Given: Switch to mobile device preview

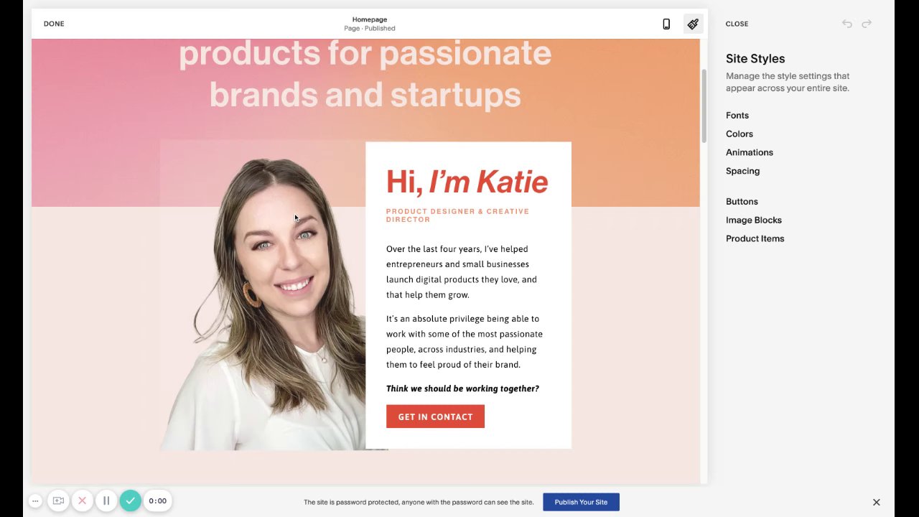Looking at the screenshot, I should [x=666, y=24].
